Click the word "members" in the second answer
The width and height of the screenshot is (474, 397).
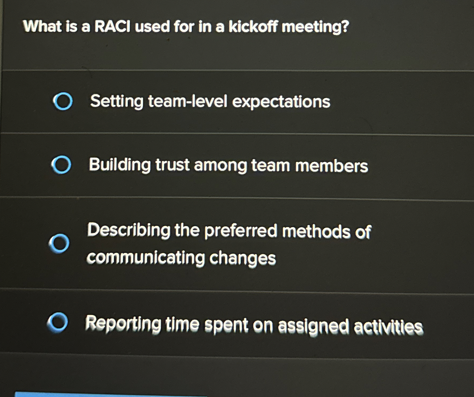[331, 166]
